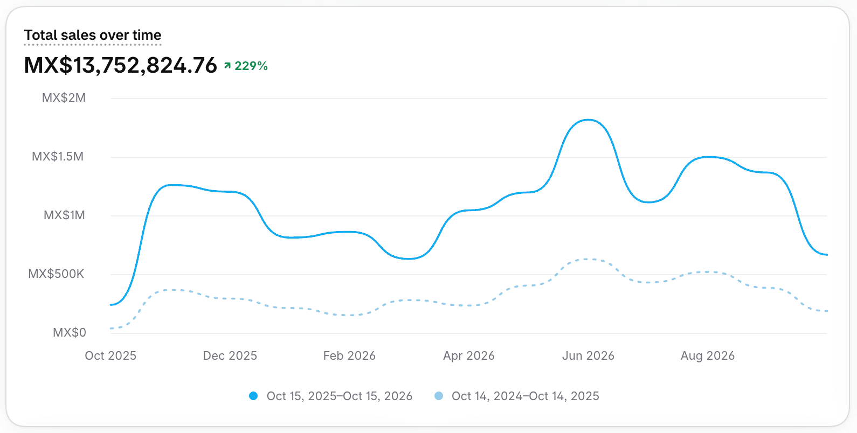This screenshot has width=857, height=433.
Task: Click the Oct 2025 x-axis label
Action: pyautogui.click(x=110, y=356)
